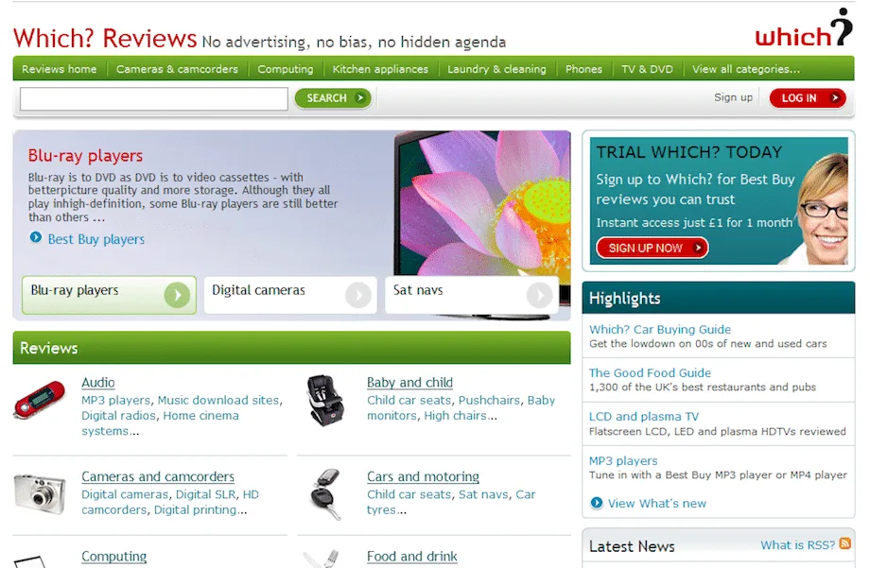Click the red SIGN UP NOW button
The image size is (870, 568).
(x=651, y=248)
